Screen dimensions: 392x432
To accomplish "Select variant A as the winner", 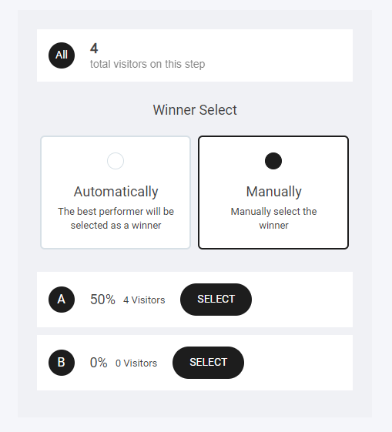I will point(216,300).
